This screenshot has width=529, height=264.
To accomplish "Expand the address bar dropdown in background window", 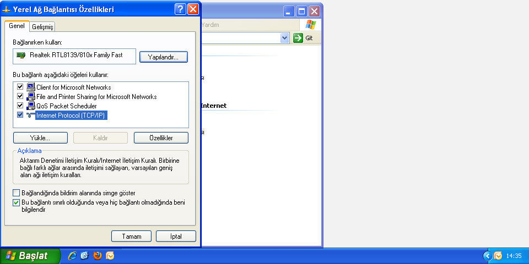I will (x=285, y=38).
